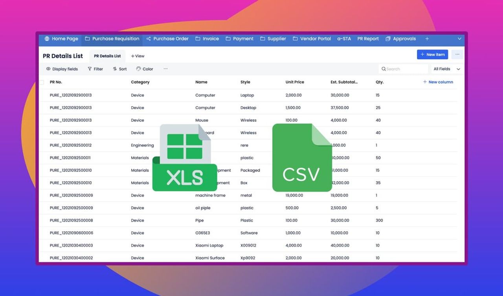503x296 pixels.
Task: Go to the Invoice tab
Action: pyautogui.click(x=207, y=39)
